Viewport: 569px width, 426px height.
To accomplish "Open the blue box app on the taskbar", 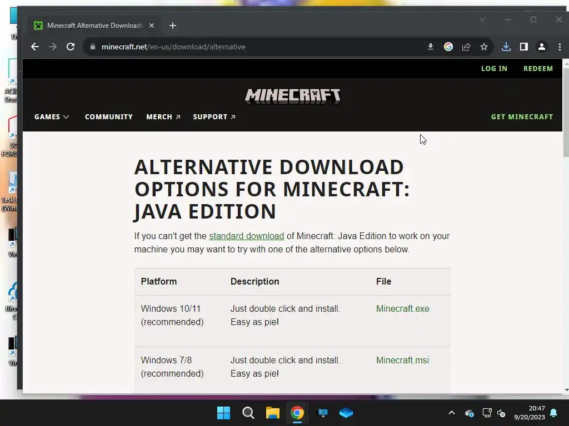I will click(x=346, y=413).
